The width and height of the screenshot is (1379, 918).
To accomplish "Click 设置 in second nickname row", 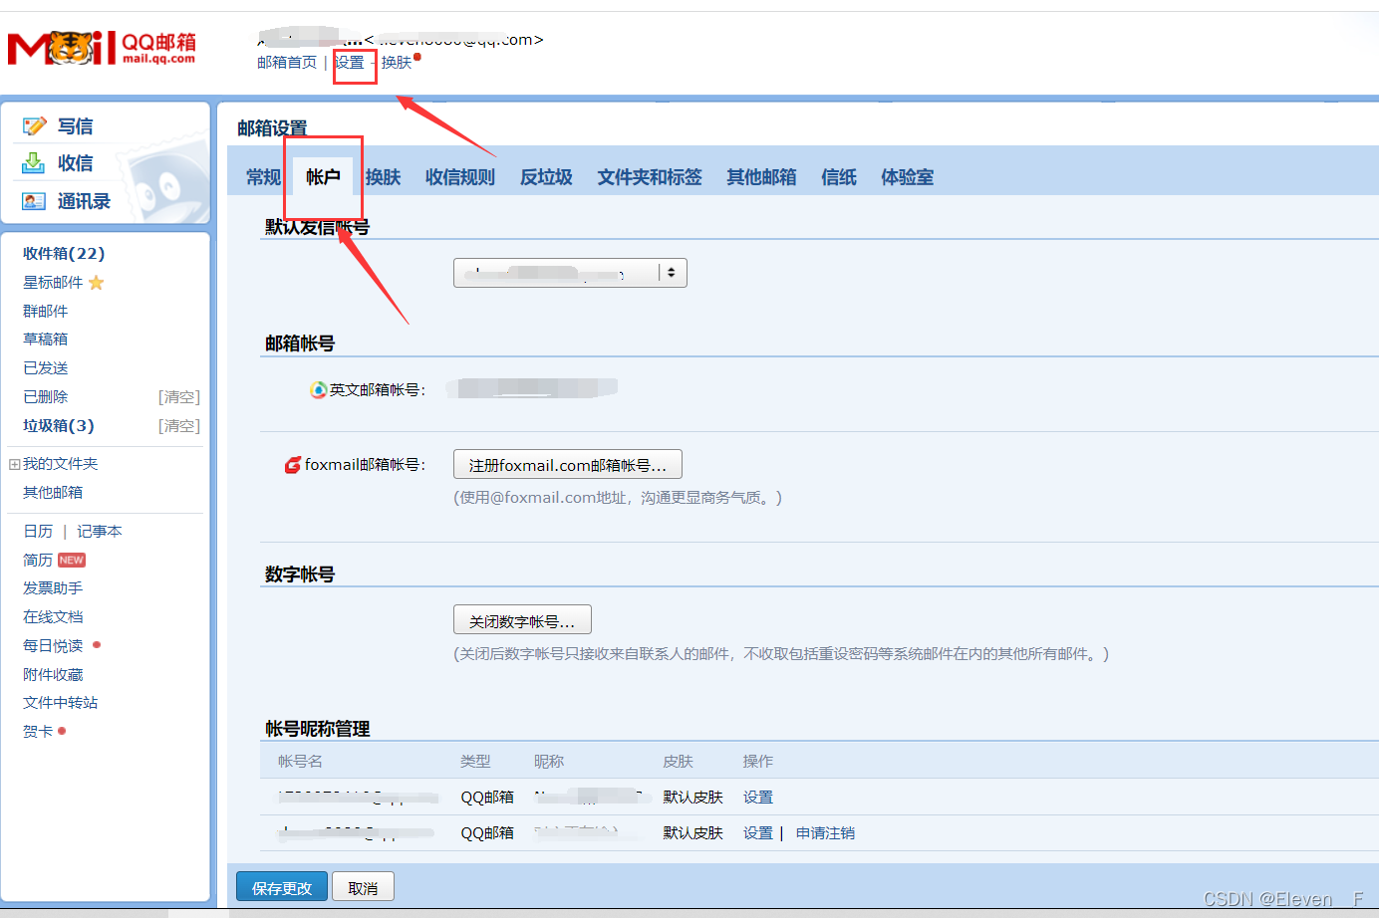I will pyautogui.click(x=758, y=833).
